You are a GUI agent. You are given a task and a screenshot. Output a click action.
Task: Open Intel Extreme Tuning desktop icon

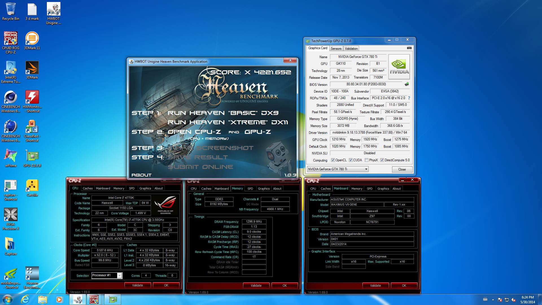(x=11, y=72)
